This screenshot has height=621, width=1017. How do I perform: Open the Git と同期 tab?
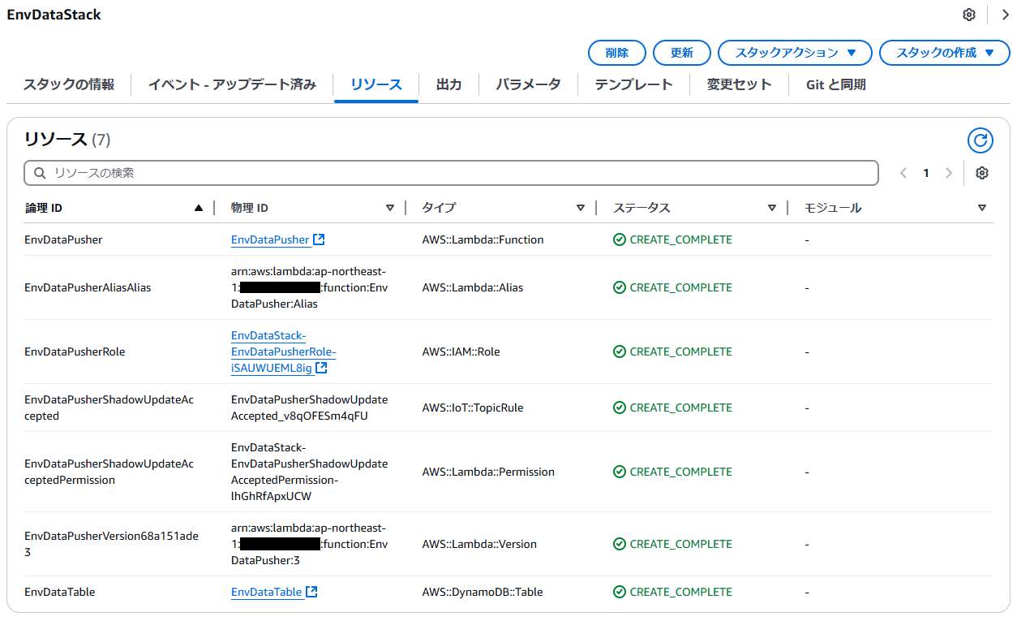click(x=835, y=84)
